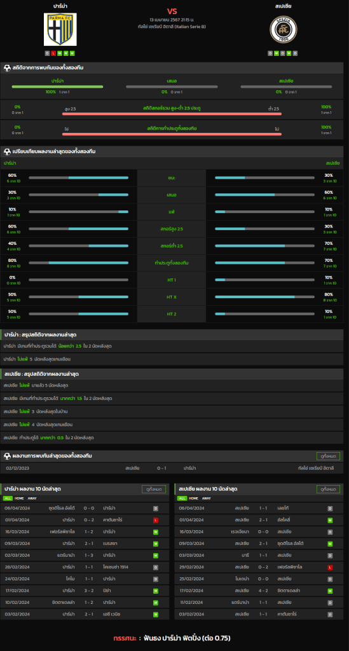Click W badge on Parma 2-1 Venezia row
Viewport: 349px width, 651px height.
(x=156, y=614)
